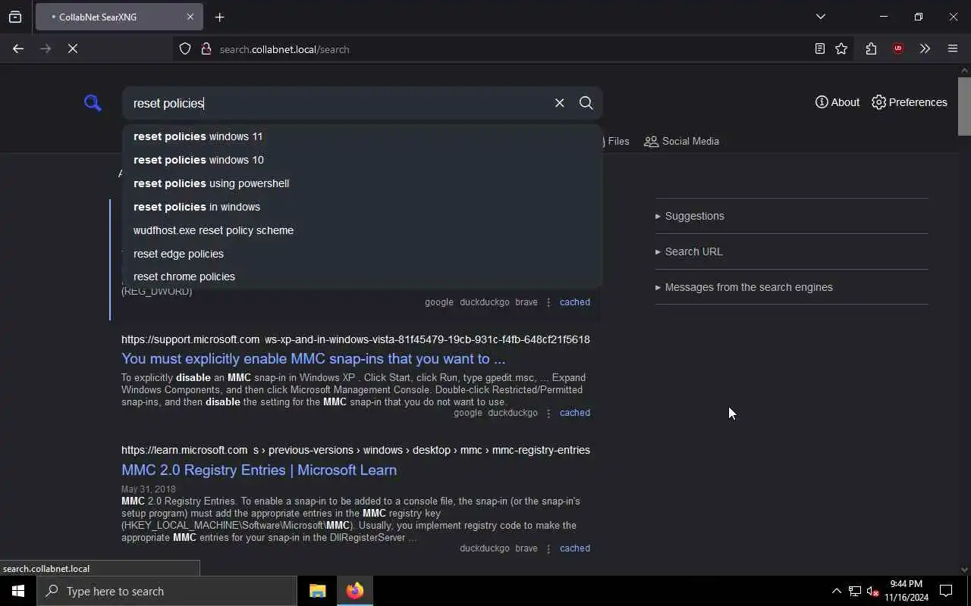Open Firefox application hamburger menu

[x=953, y=48]
